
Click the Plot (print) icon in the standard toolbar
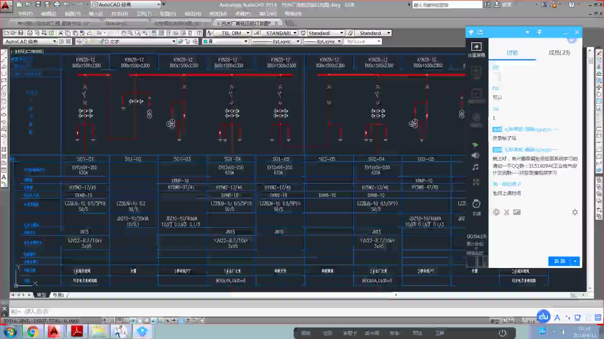[x=30, y=33]
